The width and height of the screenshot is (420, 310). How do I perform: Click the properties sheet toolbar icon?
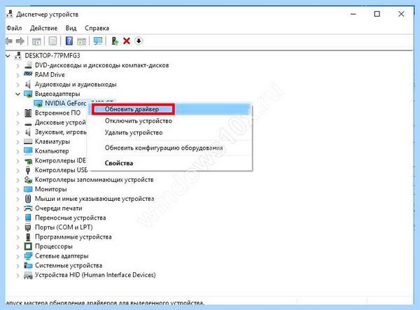(x=52, y=41)
